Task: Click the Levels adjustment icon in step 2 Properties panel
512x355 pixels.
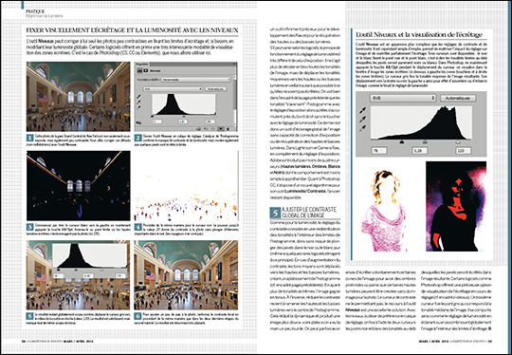Action: (139, 70)
